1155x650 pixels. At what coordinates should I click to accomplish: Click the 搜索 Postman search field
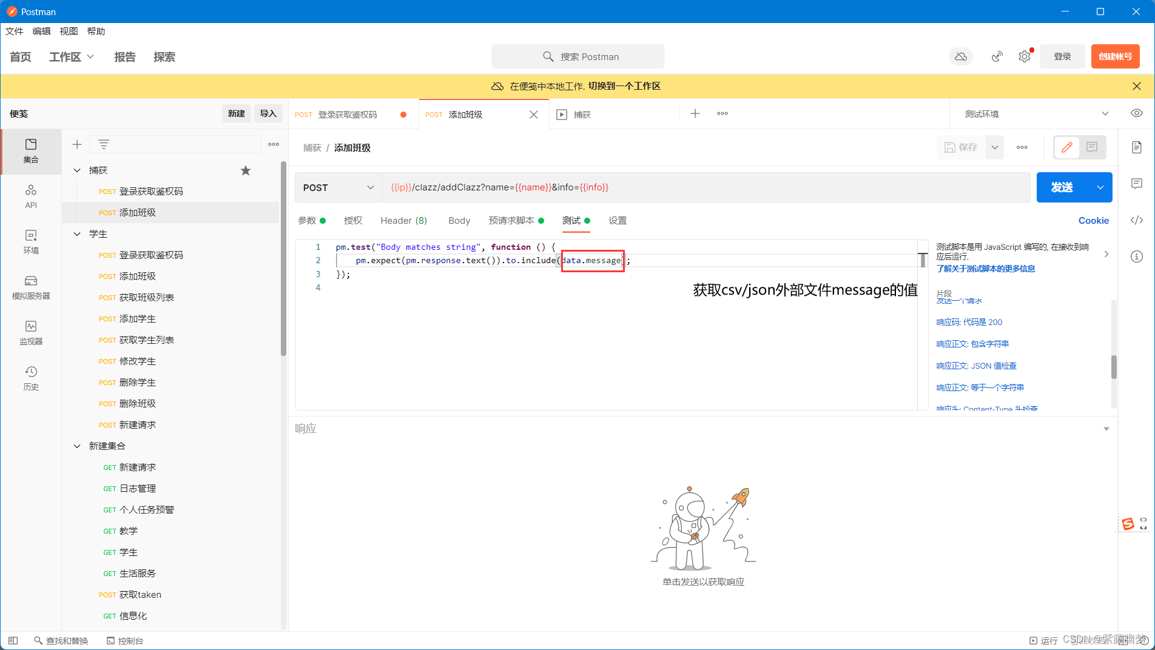pos(577,56)
